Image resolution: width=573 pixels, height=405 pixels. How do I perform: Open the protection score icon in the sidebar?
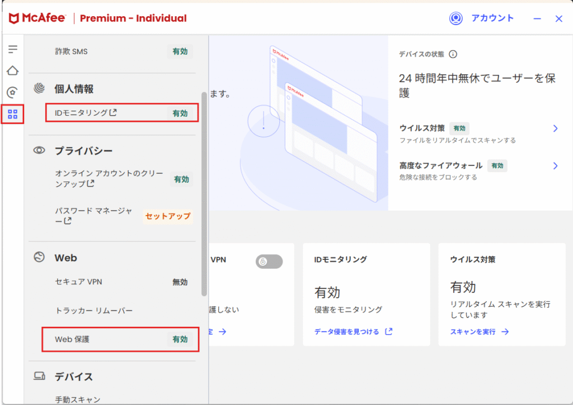point(13,92)
